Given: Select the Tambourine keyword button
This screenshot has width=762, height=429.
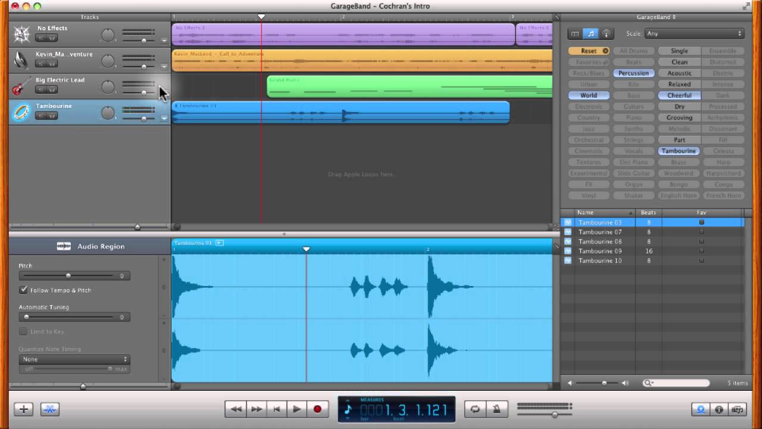Looking at the screenshot, I should 679,151.
